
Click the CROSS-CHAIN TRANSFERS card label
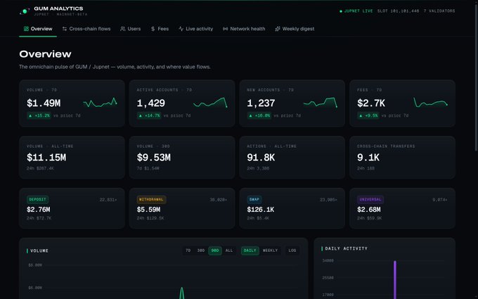[x=386, y=146]
